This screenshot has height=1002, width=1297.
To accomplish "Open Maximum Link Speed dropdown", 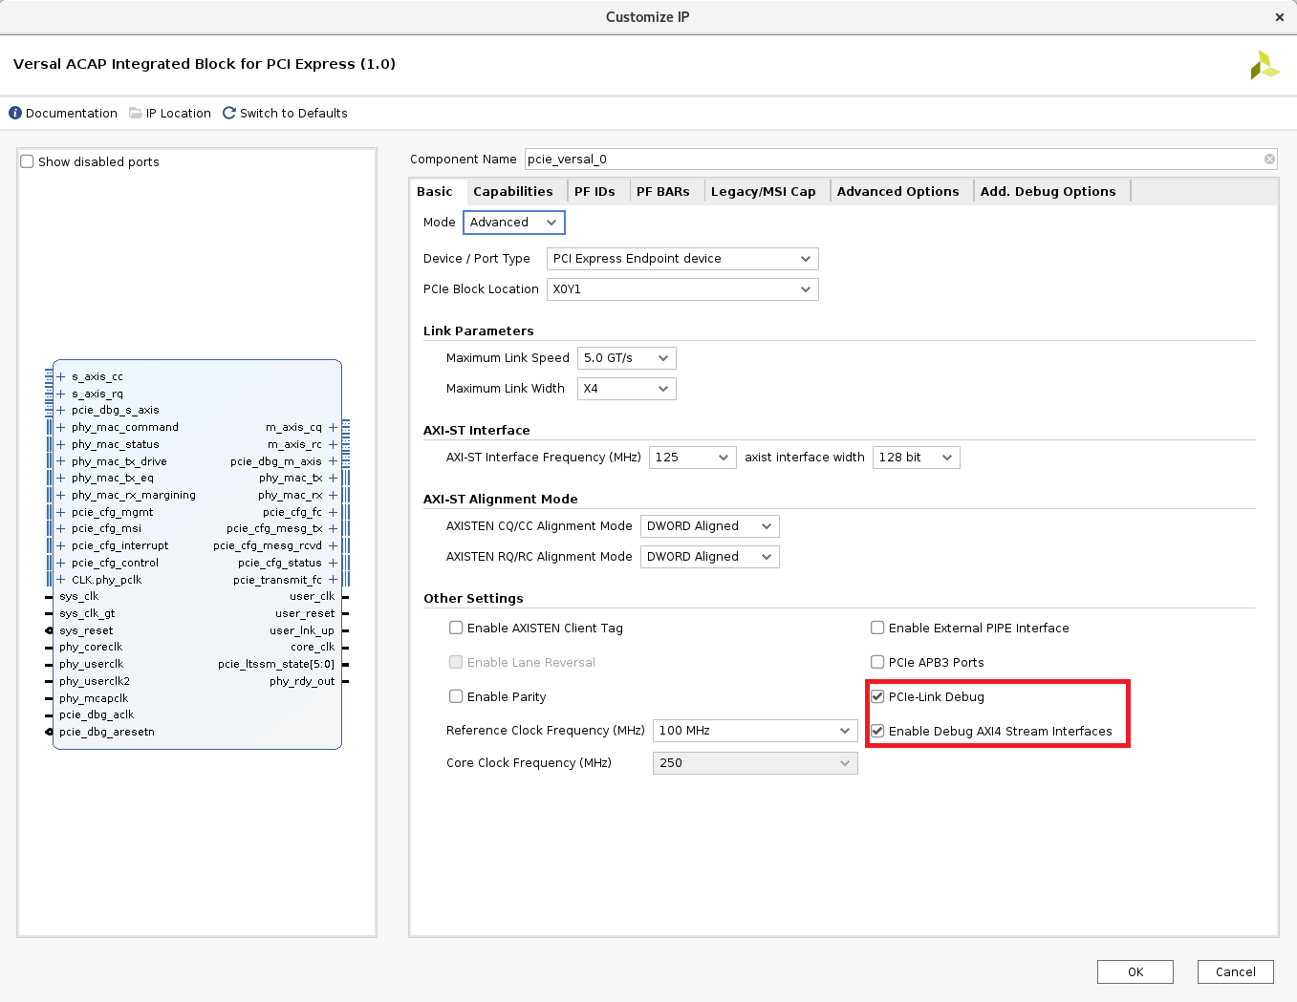I will [627, 358].
